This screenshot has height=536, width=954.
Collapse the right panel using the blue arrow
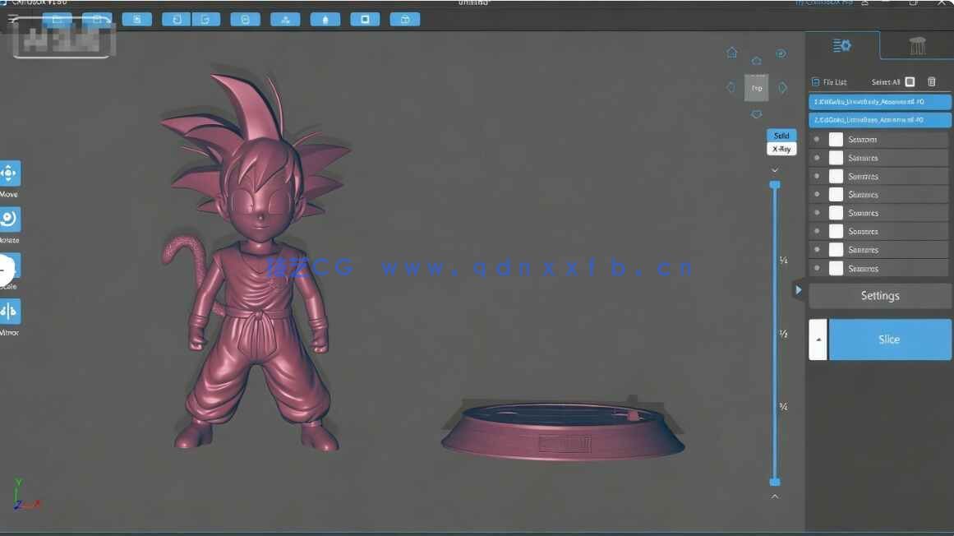[798, 290]
